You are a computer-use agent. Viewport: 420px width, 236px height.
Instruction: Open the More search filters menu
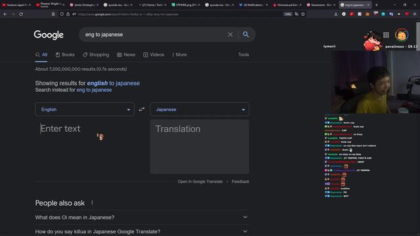(179, 54)
